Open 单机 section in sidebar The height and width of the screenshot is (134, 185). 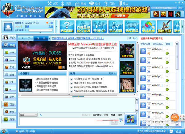pyautogui.click(x=9, y=45)
